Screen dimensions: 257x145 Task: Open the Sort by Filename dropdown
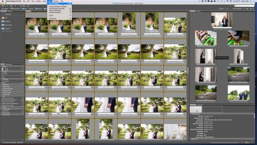[x=238, y=9]
